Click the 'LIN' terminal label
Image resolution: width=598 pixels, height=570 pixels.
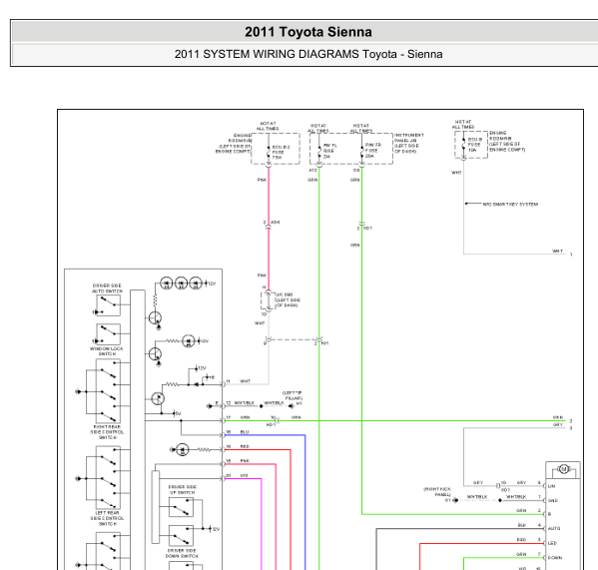pos(551,486)
